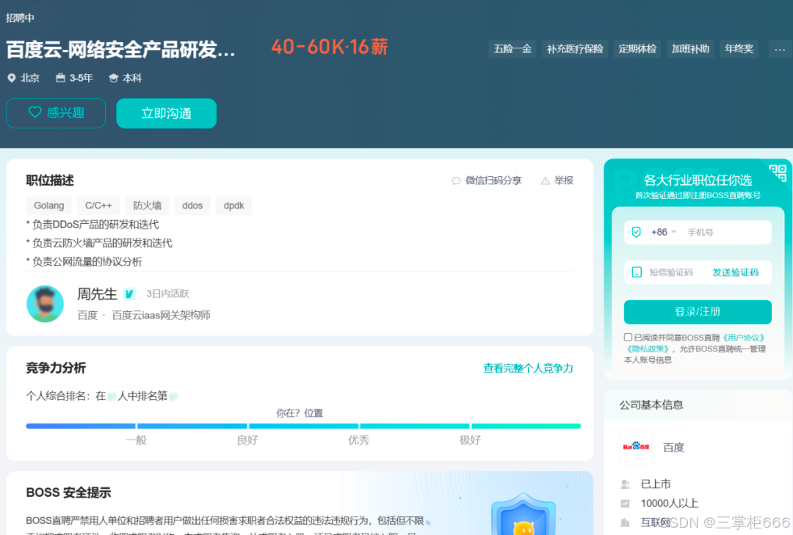Switch to QR code login icon

[x=778, y=173]
